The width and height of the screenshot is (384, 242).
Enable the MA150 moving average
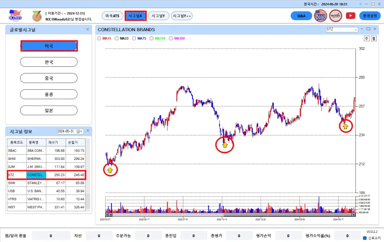point(152,38)
